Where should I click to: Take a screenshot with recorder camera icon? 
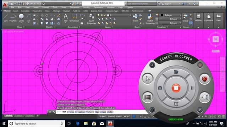pyautogui.click(x=160, y=88)
